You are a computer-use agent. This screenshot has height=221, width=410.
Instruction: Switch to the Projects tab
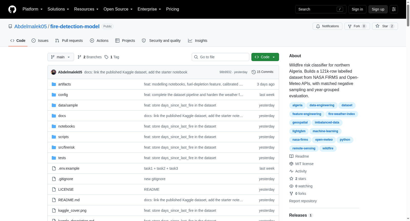pos(125,41)
